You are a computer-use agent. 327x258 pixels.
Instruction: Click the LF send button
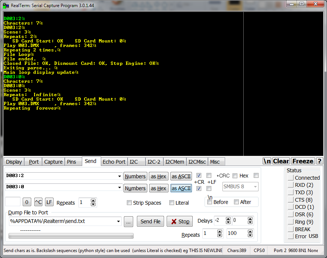(49, 202)
